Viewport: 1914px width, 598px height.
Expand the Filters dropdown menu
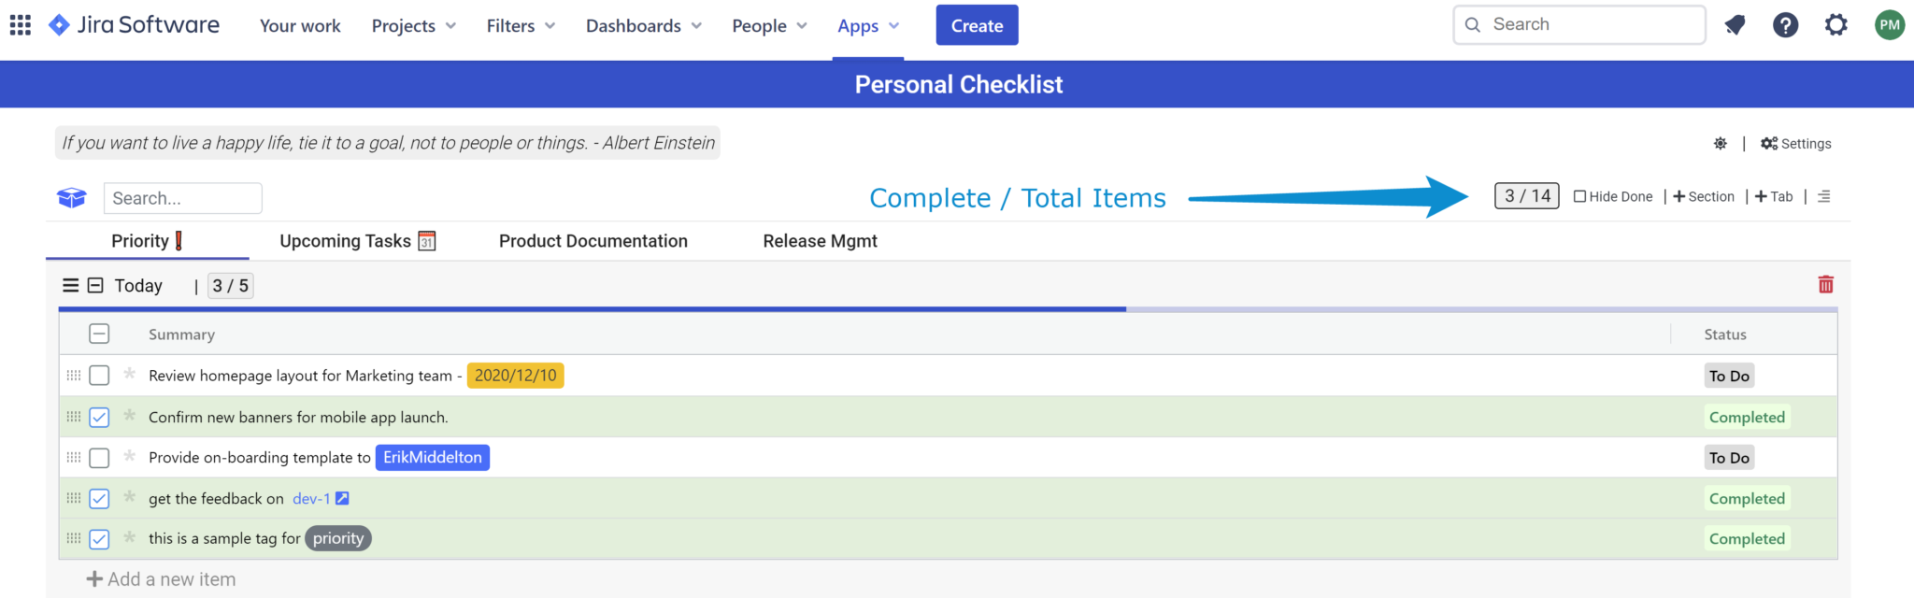521,26
